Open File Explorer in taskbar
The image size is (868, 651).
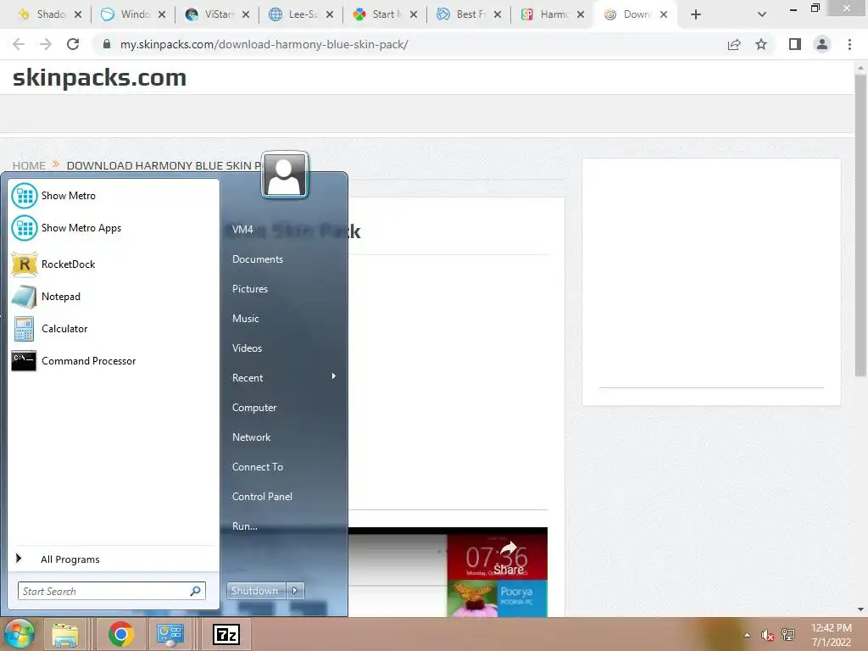pyautogui.click(x=64, y=634)
